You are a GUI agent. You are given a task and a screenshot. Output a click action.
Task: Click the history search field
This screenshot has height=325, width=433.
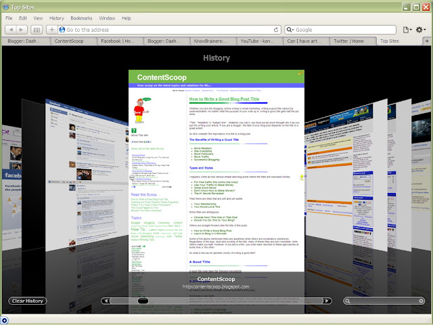coord(384,301)
